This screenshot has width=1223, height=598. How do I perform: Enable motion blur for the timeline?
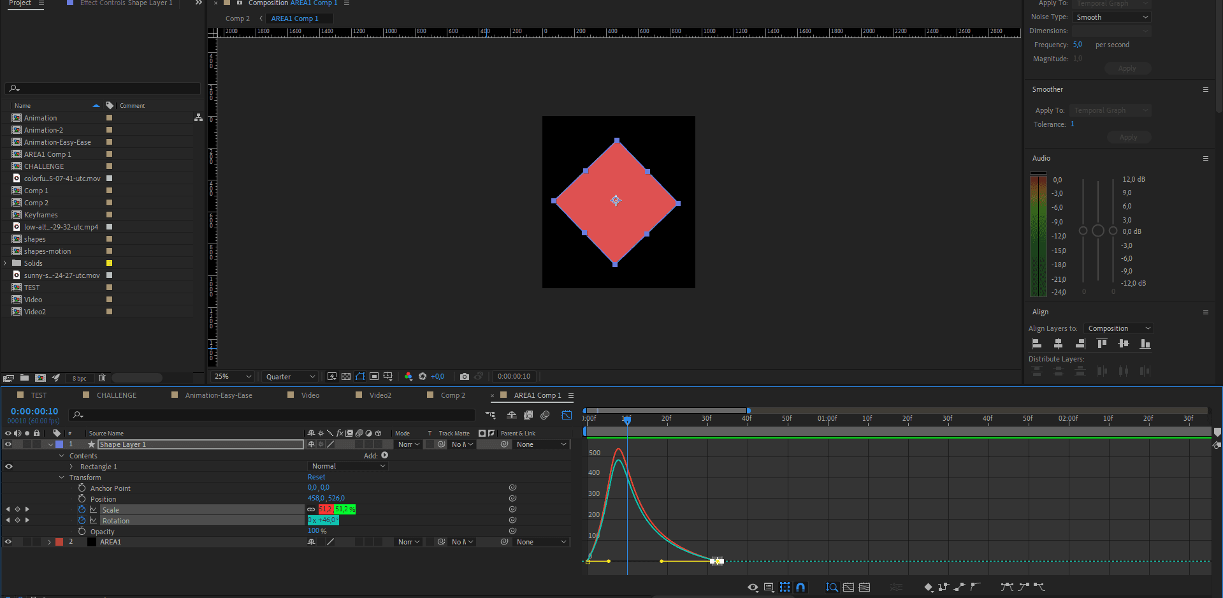click(x=545, y=415)
